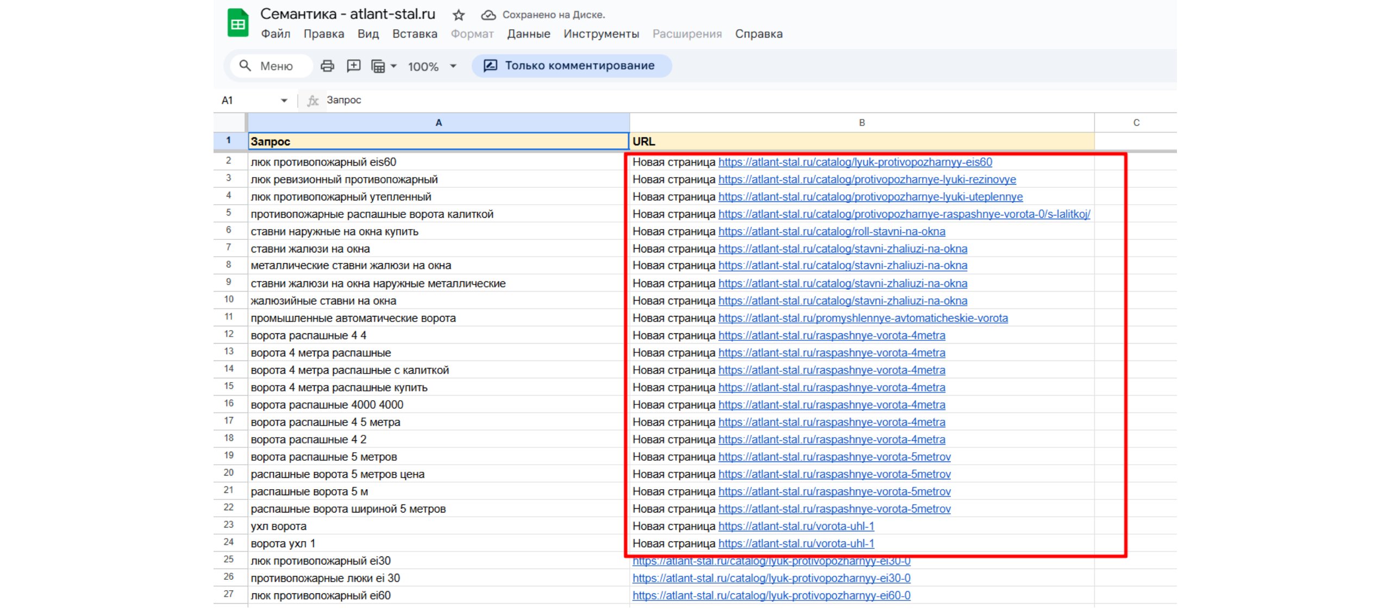
Task: Open the Инструменты menu
Action: point(601,34)
